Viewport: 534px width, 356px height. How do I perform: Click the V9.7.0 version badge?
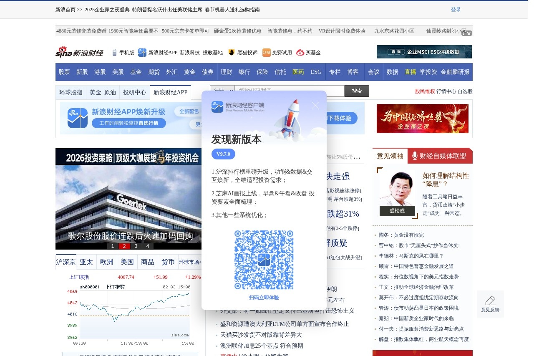223,154
